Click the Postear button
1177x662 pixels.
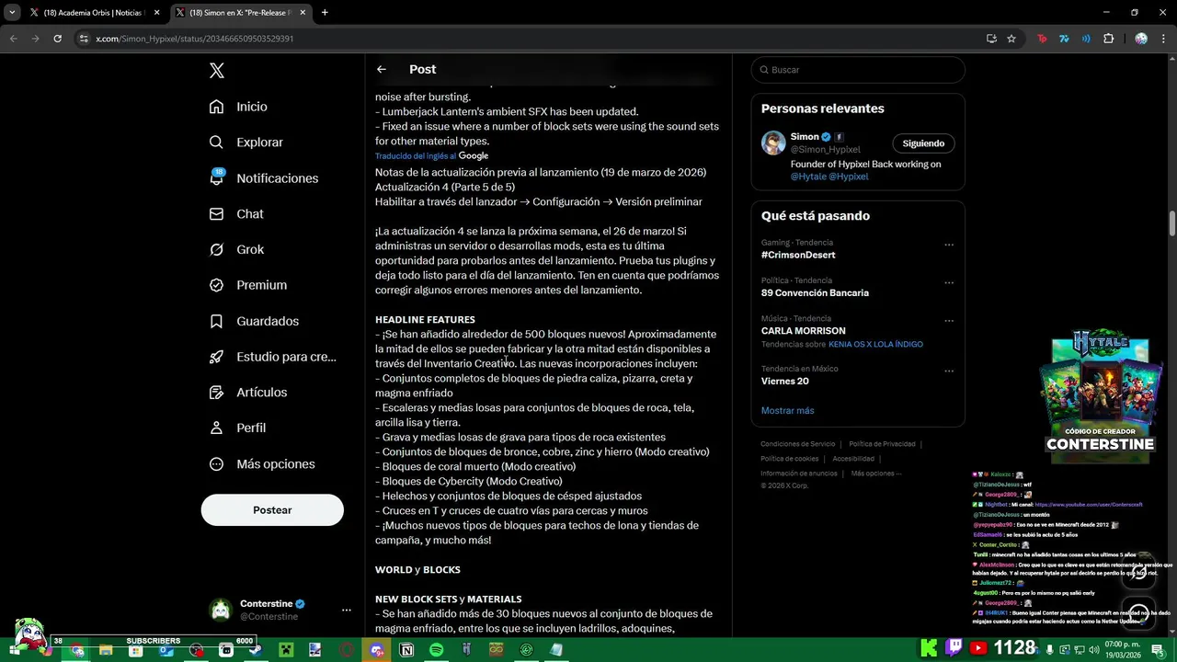click(x=272, y=510)
